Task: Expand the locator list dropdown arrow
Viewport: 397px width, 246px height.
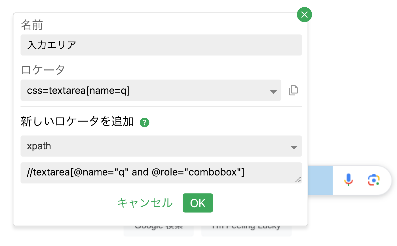Action: 273,91
